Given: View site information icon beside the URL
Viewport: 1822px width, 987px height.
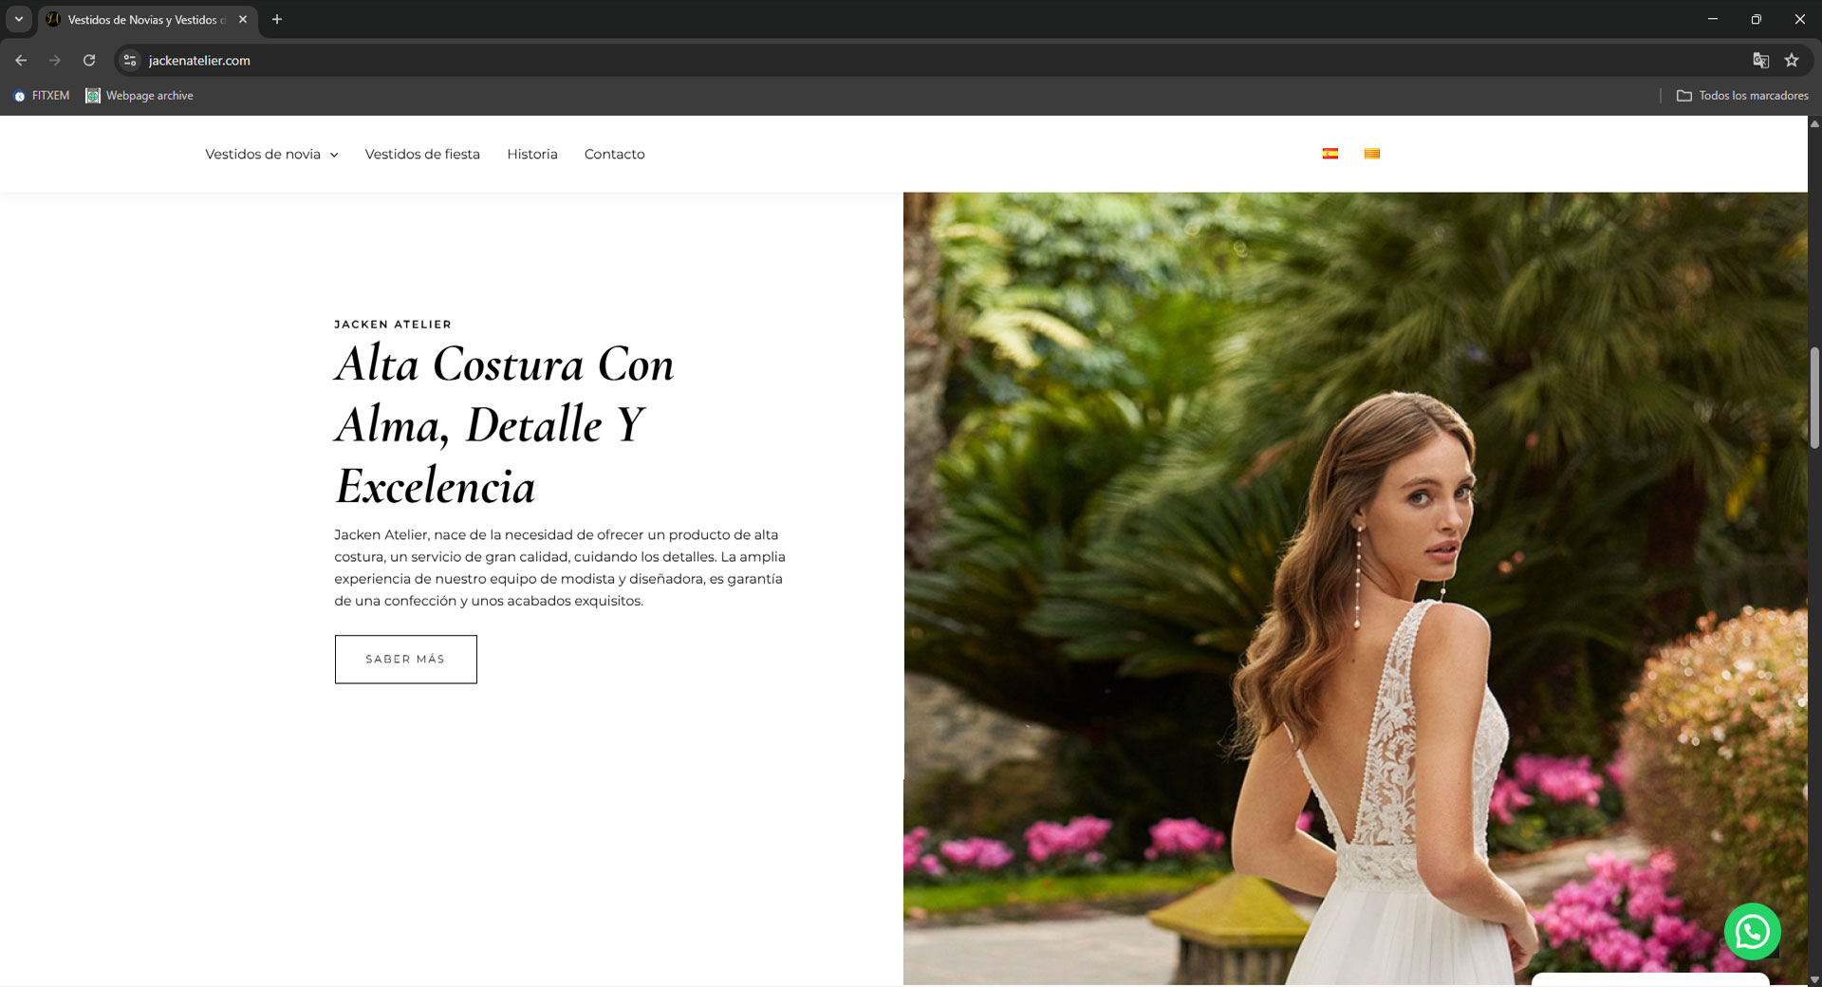Looking at the screenshot, I should 130,60.
